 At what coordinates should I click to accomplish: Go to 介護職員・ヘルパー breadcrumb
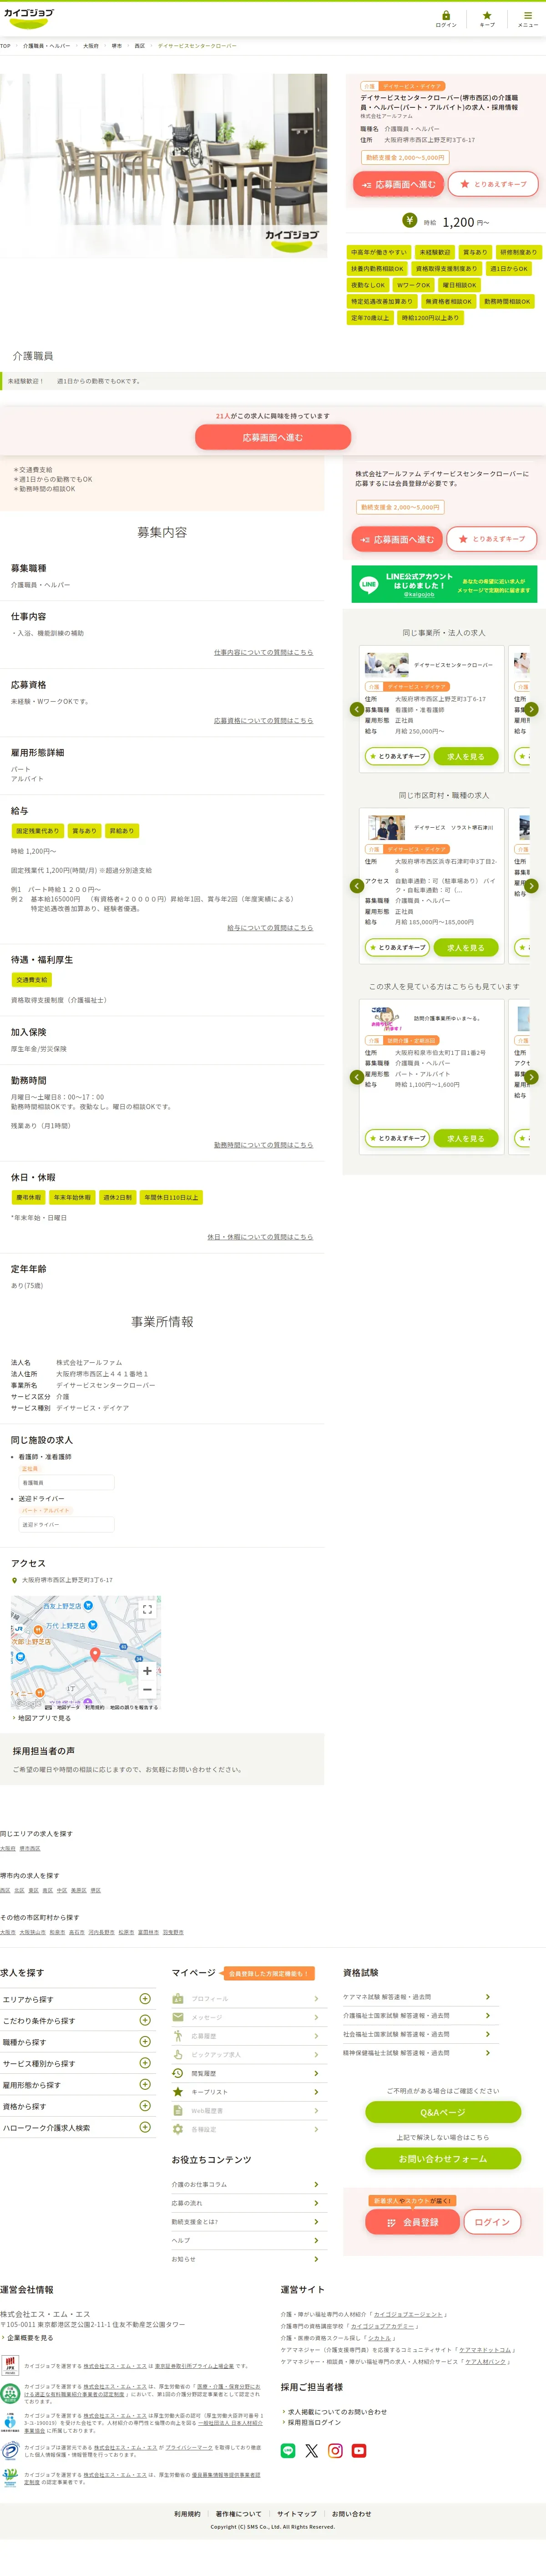pyautogui.click(x=47, y=46)
